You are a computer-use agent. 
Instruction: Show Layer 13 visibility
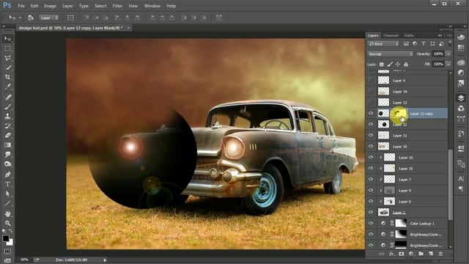[x=371, y=103]
